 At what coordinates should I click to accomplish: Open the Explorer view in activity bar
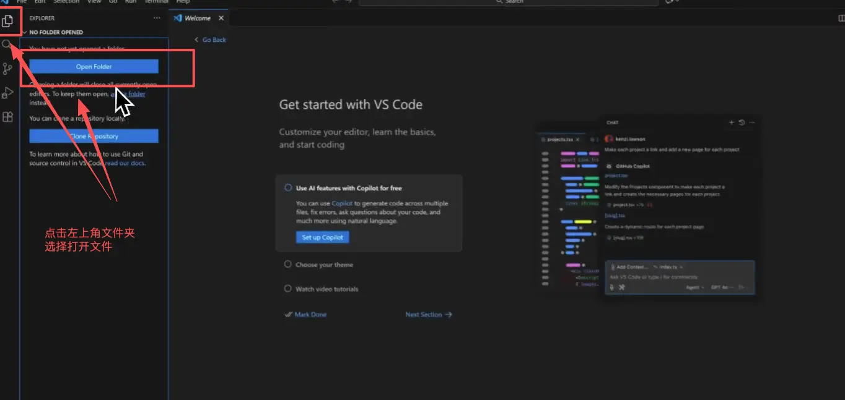(x=7, y=21)
